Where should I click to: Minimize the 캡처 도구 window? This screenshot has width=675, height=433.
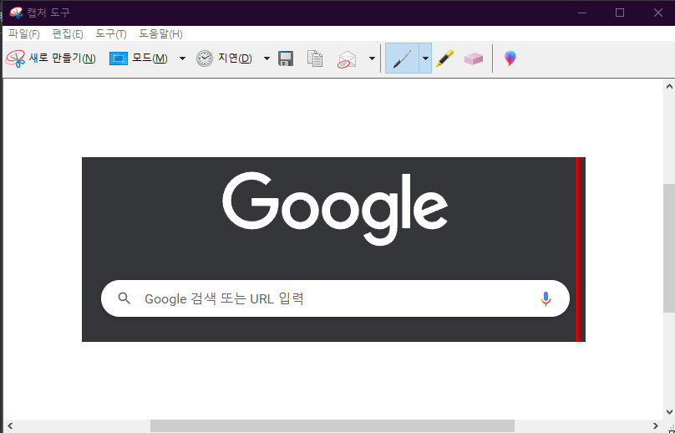tap(582, 13)
